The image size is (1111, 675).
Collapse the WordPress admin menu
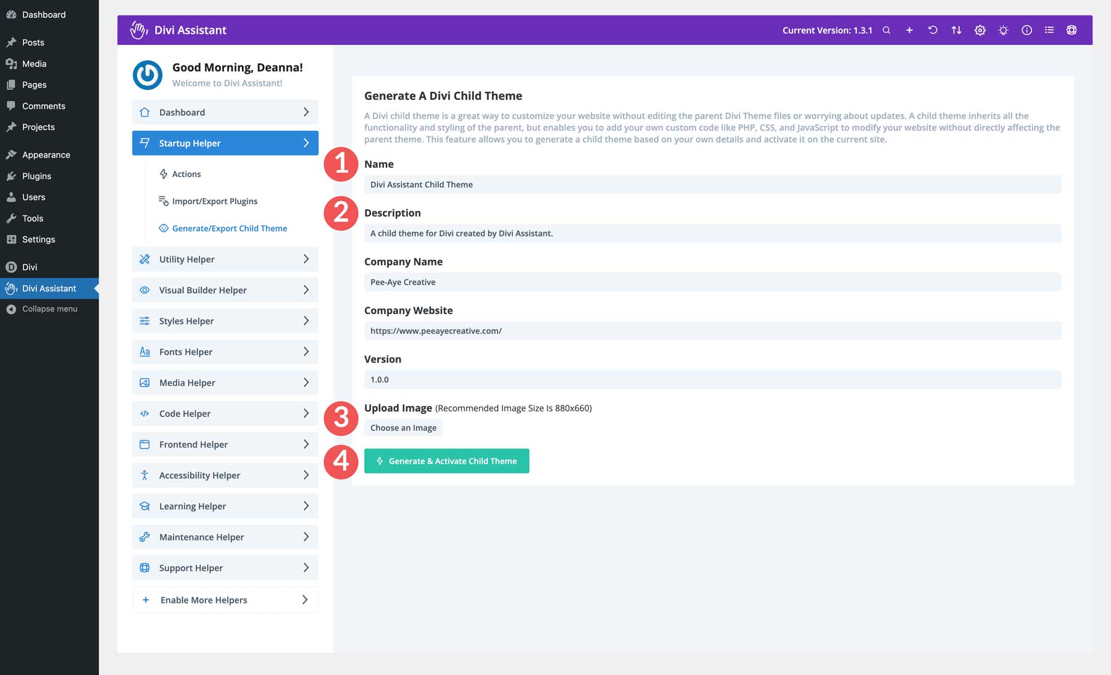pyautogui.click(x=49, y=309)
